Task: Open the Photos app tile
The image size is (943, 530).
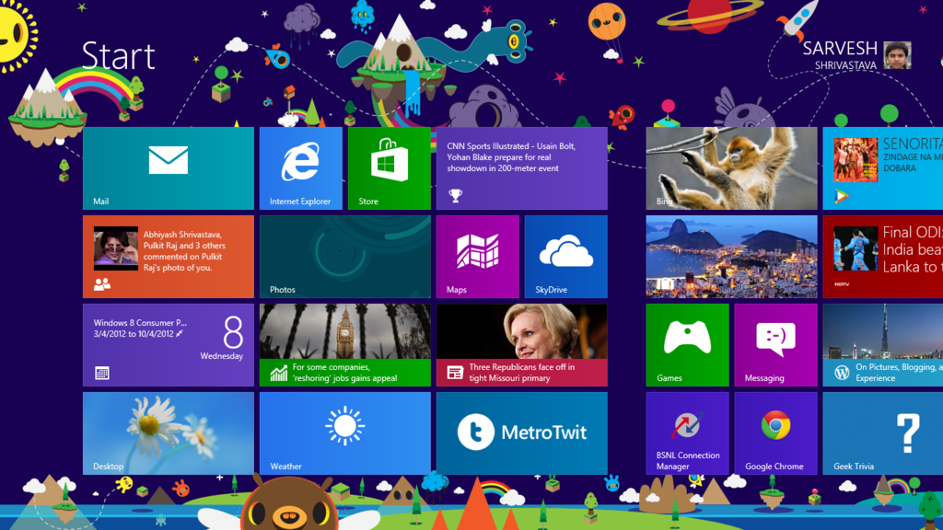Action: click(x=344, y=256)
